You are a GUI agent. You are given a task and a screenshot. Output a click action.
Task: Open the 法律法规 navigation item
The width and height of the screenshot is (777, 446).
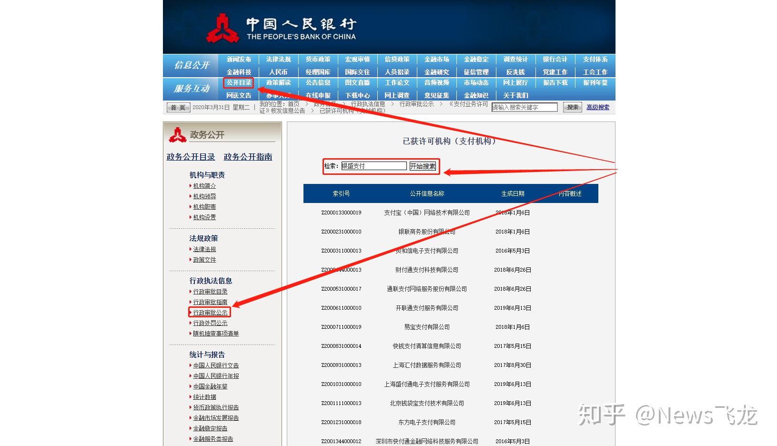[278, 59]
